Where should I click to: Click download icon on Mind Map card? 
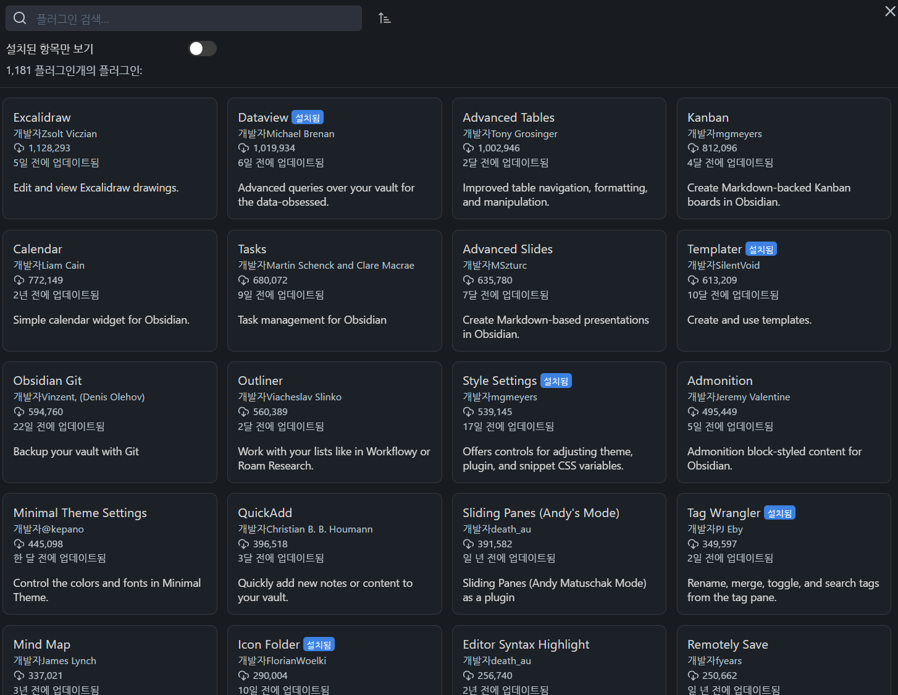coord(19,676)
